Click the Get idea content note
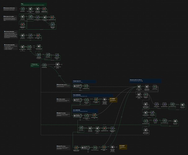This screenshot has width=188, height=155. (63, 100)
